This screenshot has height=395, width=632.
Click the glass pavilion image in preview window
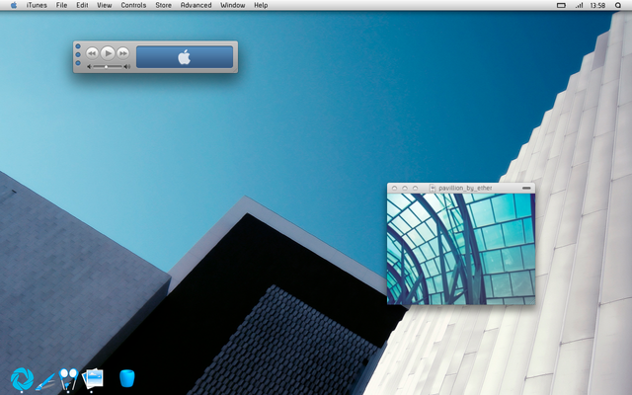(461, 249)
